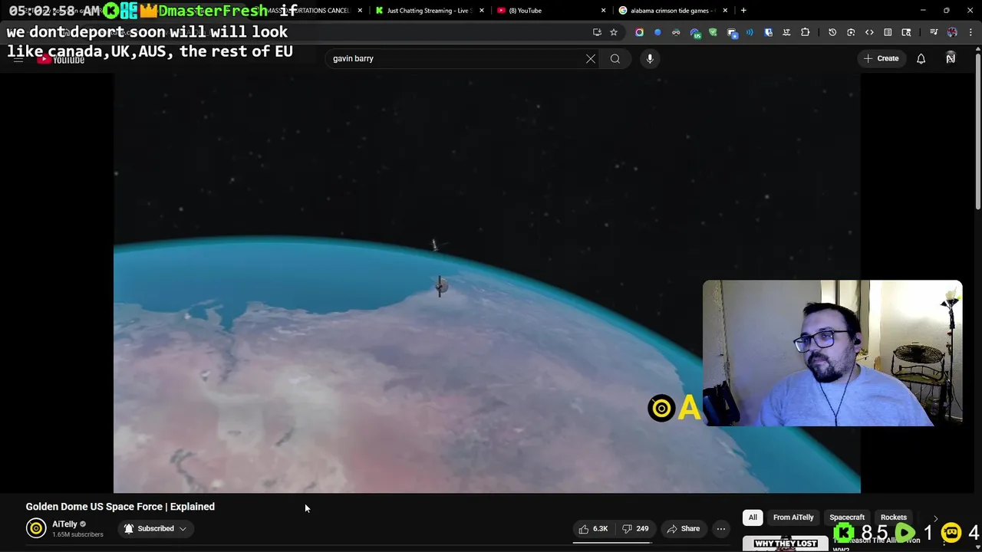Viewport: 982px width, 552px height.
Task: Open the YouTube account avatar menu
Action: tap(951, 58)
